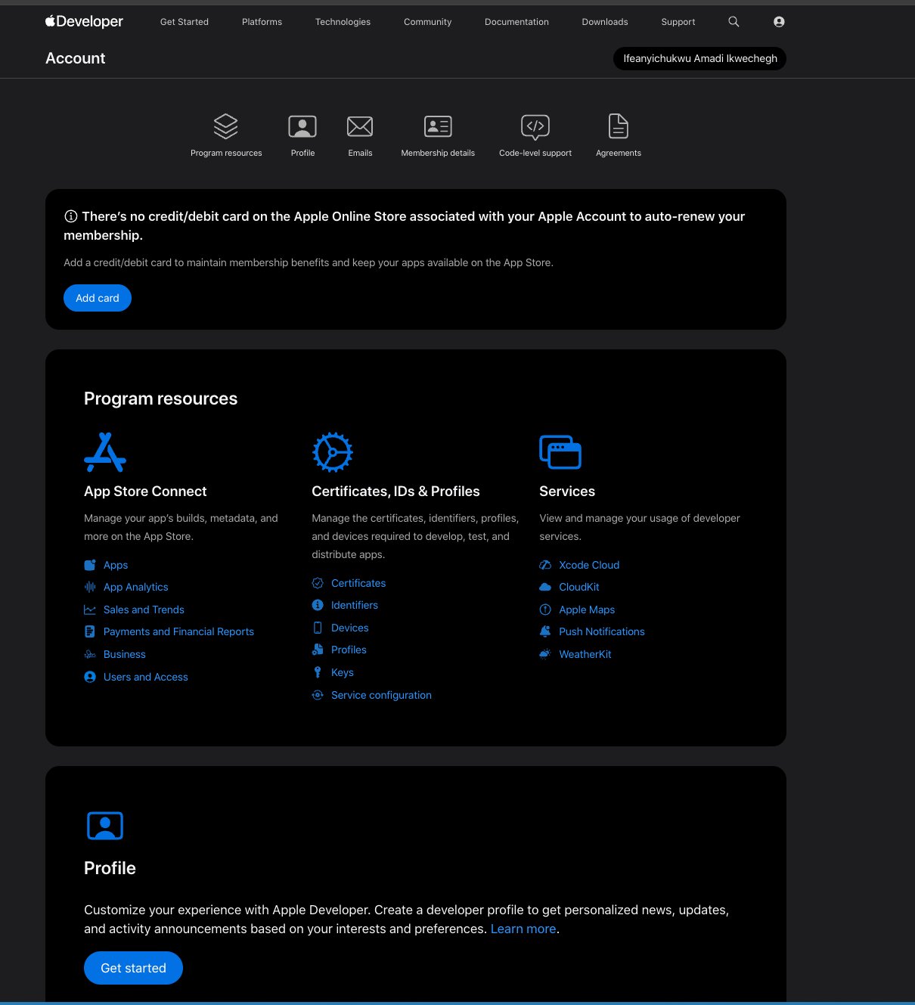Open the Get Started menu
The height and width of the screenshot is (1005, 915).
click(x=185, y=22)
